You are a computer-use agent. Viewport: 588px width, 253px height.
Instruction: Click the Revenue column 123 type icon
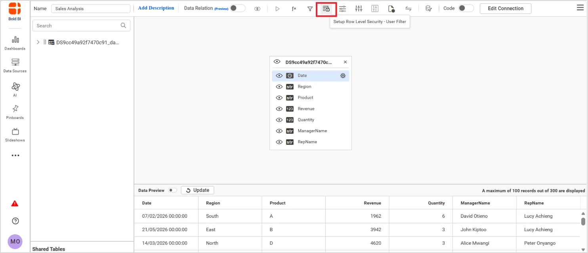coord(290,109)
